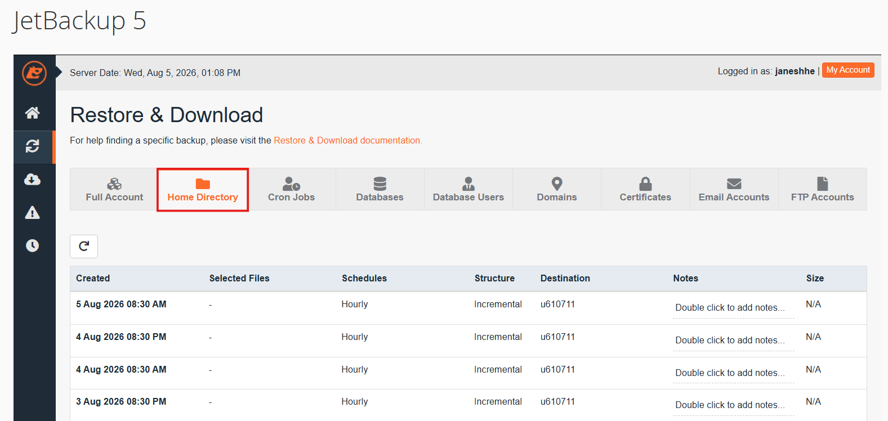Click the refresh backups list button

pos(84,247)
